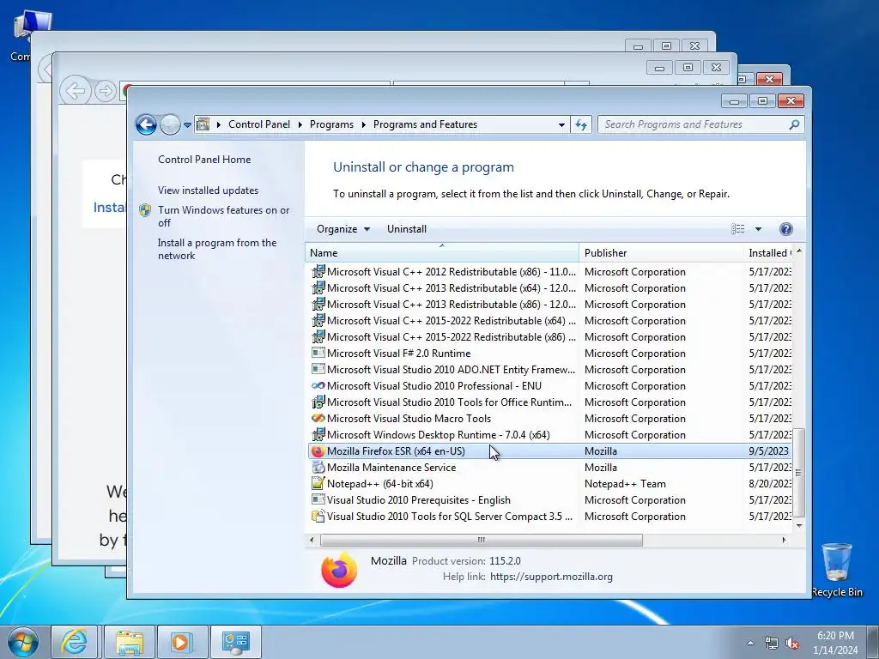Select the Notepad++ (64-bit x64) icon
Image resolution: width=879 pixels, height=659 pixels.
(318, 483)
